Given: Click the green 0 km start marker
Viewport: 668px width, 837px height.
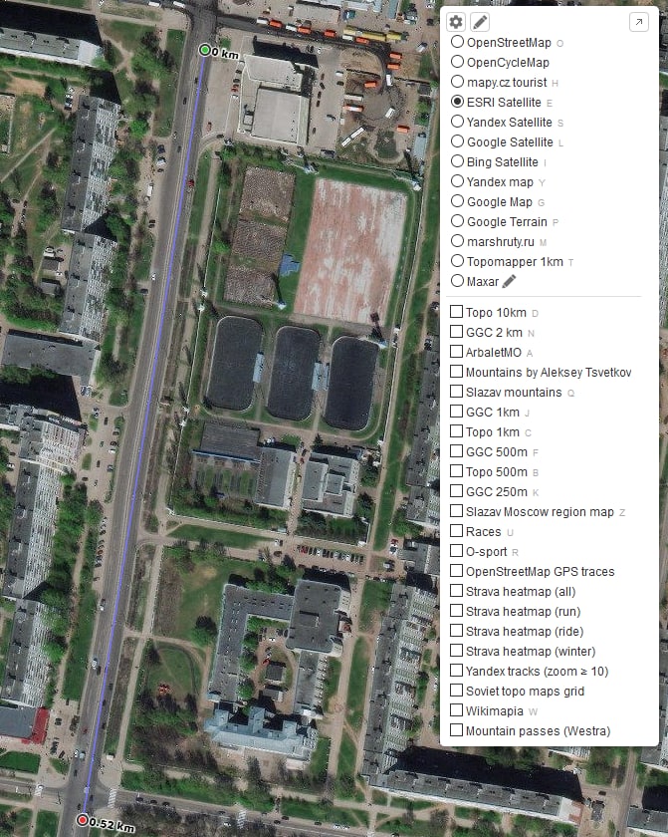Looking at the screenshot, I should pos(204,50).
